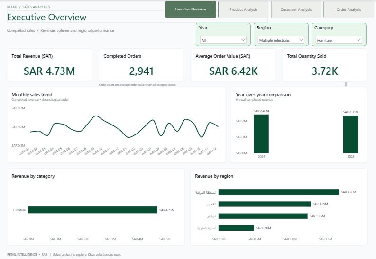The width and height of the screenshot is (376, 259).
Task: Click the peak of the monthly sales line
Action: (x=96, y=116)
